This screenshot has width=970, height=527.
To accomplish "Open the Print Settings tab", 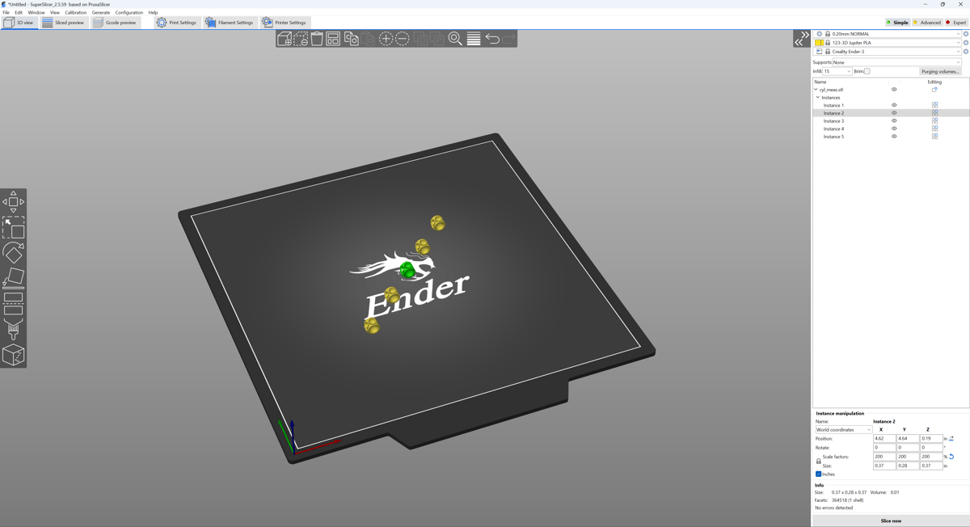I will click(176, 23).
